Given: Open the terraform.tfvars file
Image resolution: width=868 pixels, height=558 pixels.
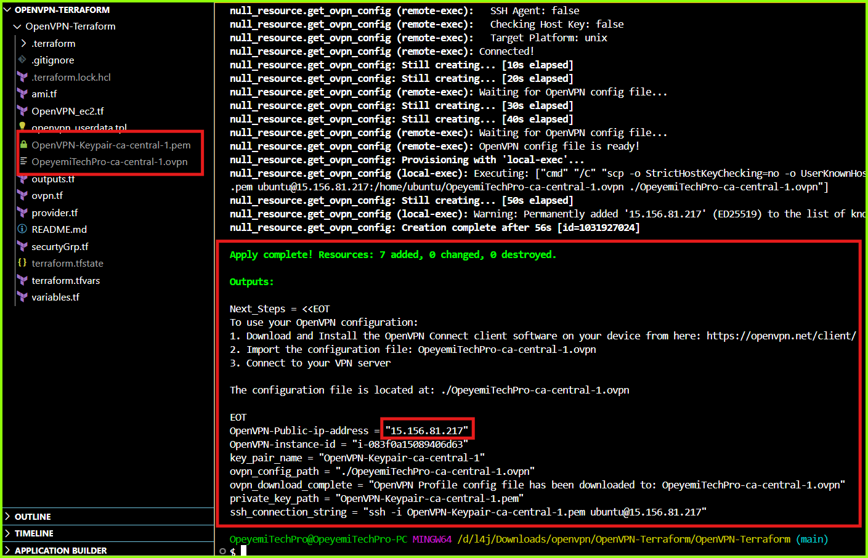Looking at the screenshot, I should click(66, 280).
